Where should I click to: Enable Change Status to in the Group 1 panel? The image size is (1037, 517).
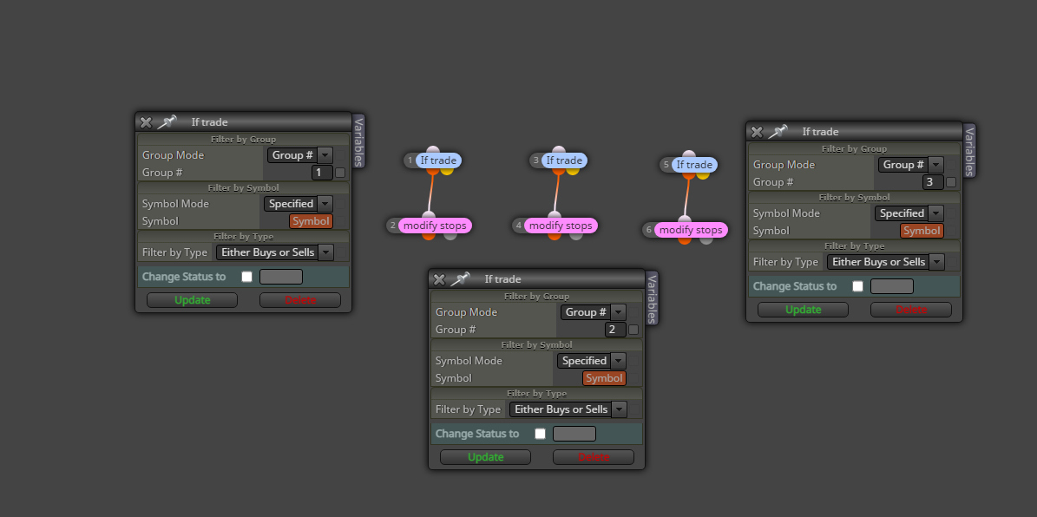pyautogui.click(x=246, y=277)
